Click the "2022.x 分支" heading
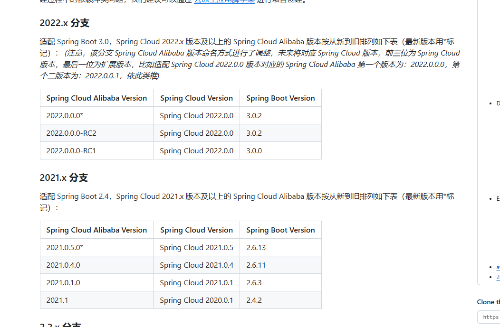Viewport: 500px width, 327px height. point(65,23)
